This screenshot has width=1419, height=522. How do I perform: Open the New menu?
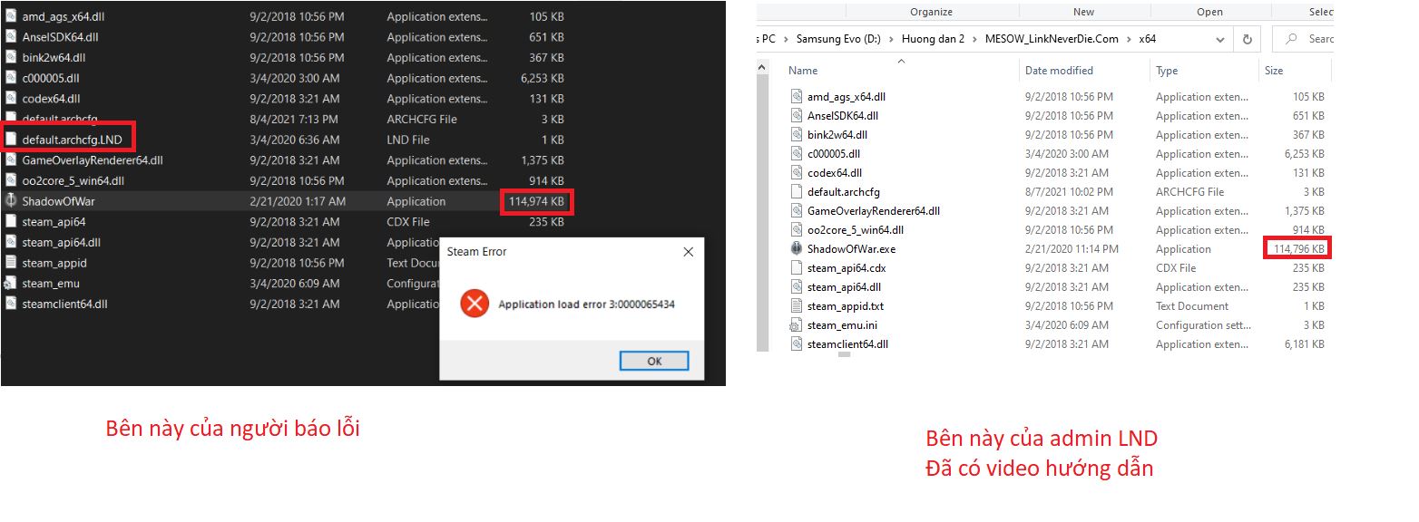(x=1083, y=11)
